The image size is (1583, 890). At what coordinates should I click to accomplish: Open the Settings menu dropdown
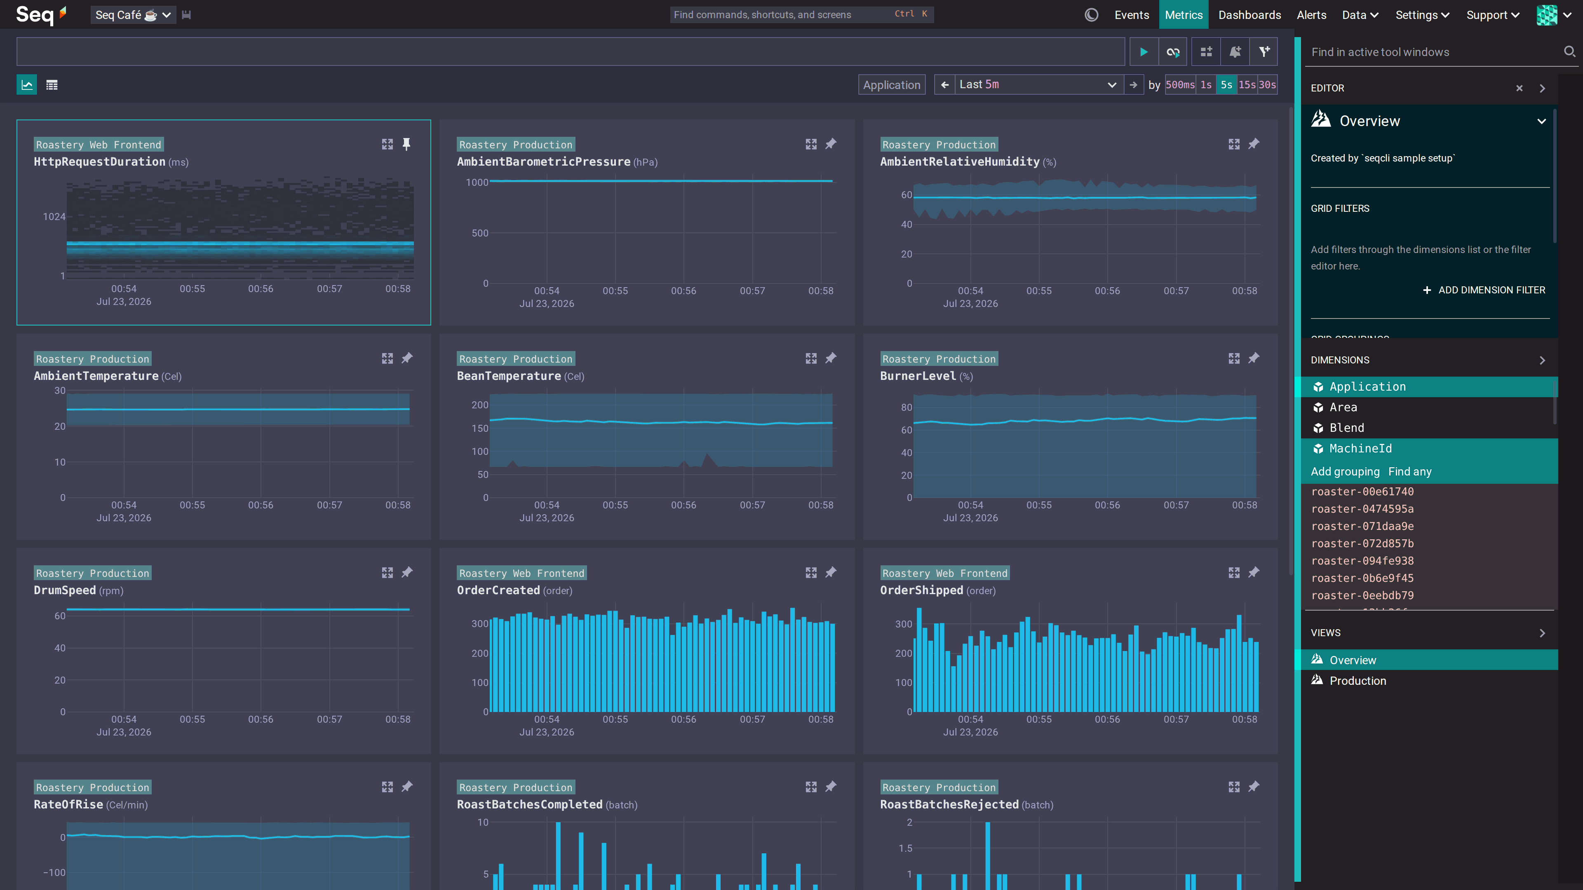(x=1422, y=15)
